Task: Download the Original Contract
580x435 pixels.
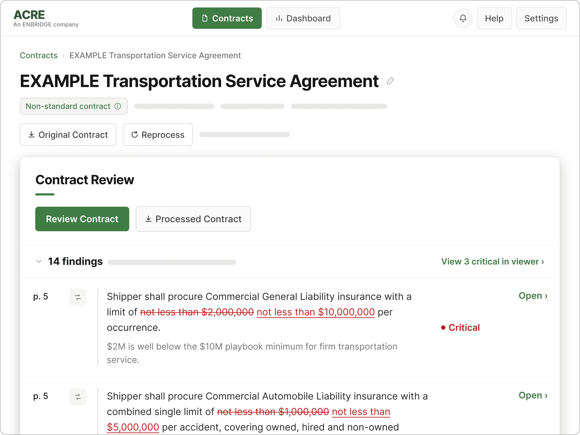Action: tap(68, 135)
